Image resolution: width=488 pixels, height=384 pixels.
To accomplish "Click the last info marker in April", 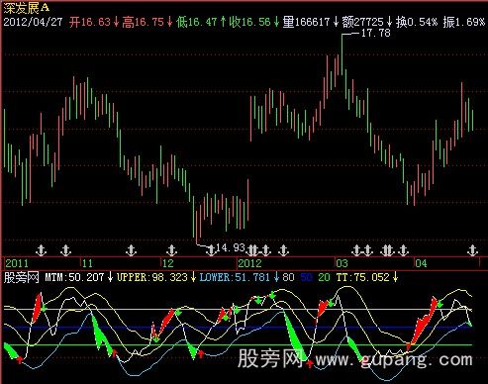I will 473,250.
